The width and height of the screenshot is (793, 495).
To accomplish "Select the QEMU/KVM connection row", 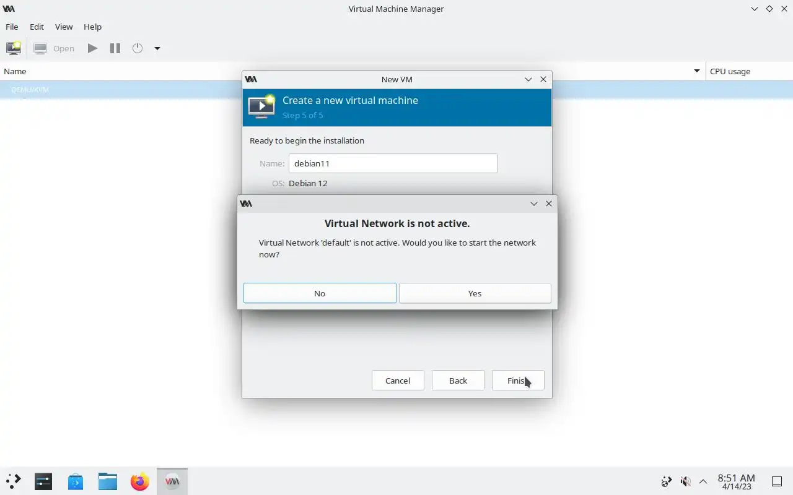I will (396, 90).
